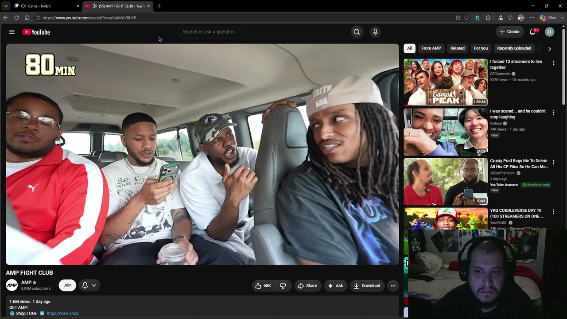Open the browser media control music icon

500,18
